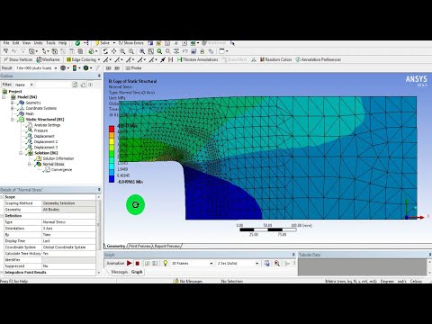The width and height of the screenshot is (432, 324).
Task: Click the Zoom to Fit icon
Action: tap(142, 51)
